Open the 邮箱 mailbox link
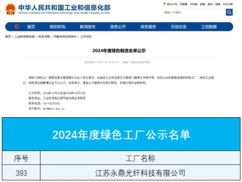The width and height of the screenshot is (242, 182). pos(203,4)
